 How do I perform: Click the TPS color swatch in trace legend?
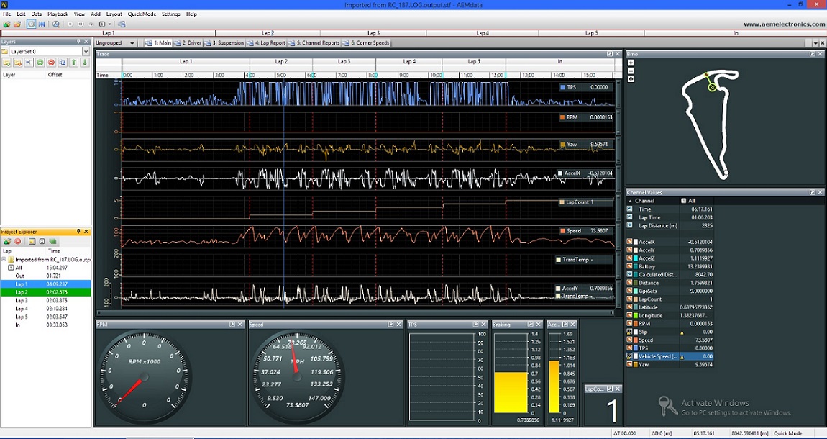coord(563,88)
